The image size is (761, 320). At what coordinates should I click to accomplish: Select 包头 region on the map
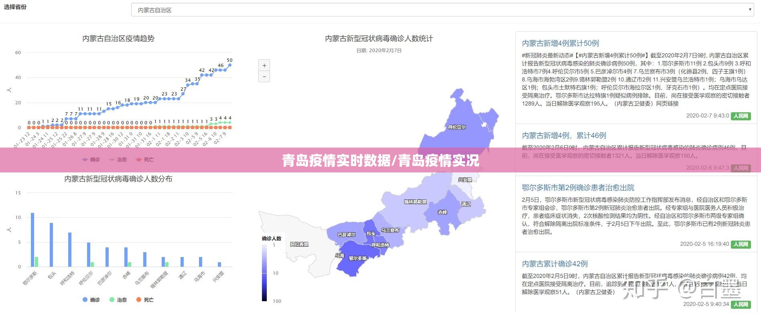[x=371, y=233]
